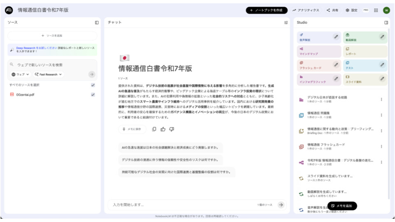The image size is (395, 222).
Task: Edit 音声解説 options with the pencil icon
Action: (x=336, y=37)
